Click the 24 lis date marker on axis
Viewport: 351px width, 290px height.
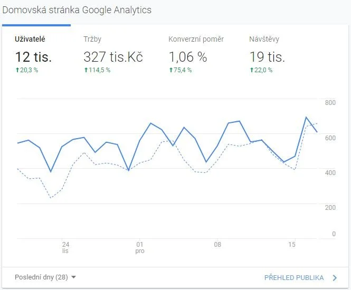65,247
